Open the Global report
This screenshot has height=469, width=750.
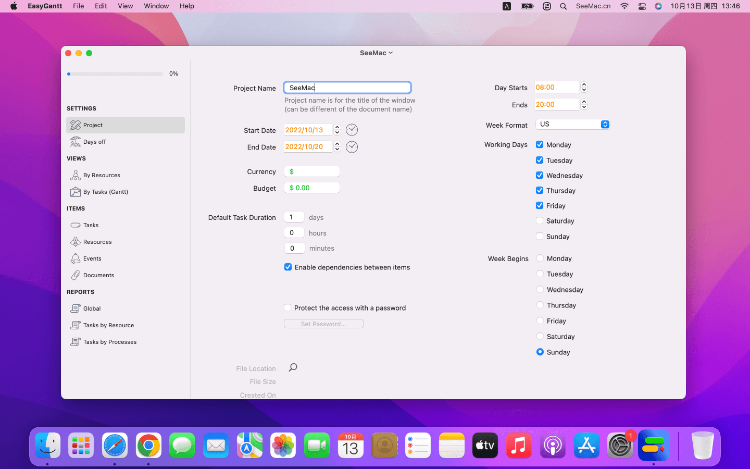click(92, 308)
